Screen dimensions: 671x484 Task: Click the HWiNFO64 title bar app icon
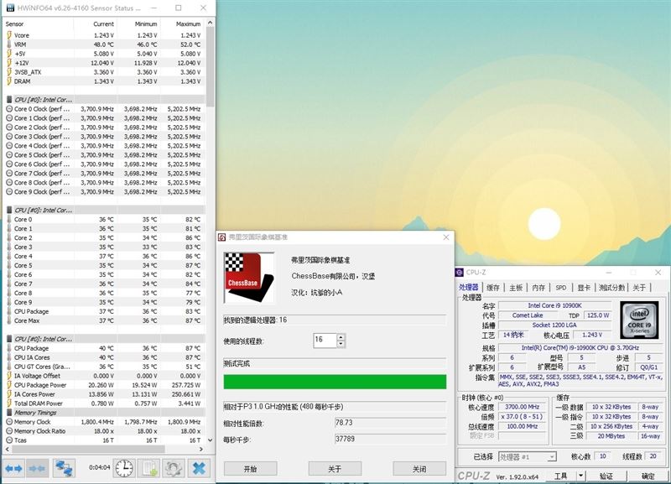10,8
